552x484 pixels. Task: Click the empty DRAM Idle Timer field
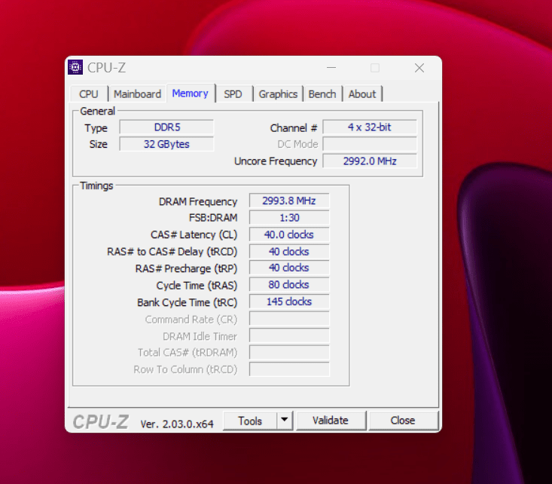pos(289,335)
